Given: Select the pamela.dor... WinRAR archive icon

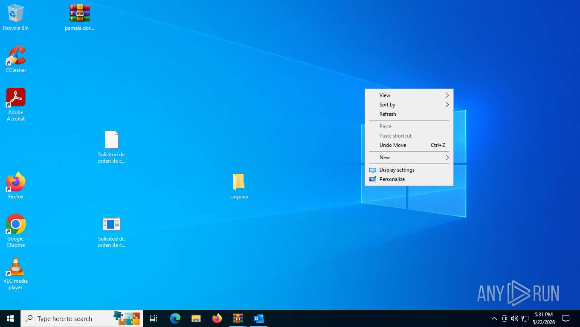Looking at the screenshot, I should pos(80,17).
